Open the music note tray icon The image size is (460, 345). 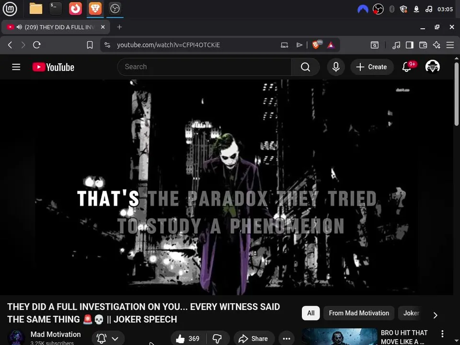click(x=428, y=9)
